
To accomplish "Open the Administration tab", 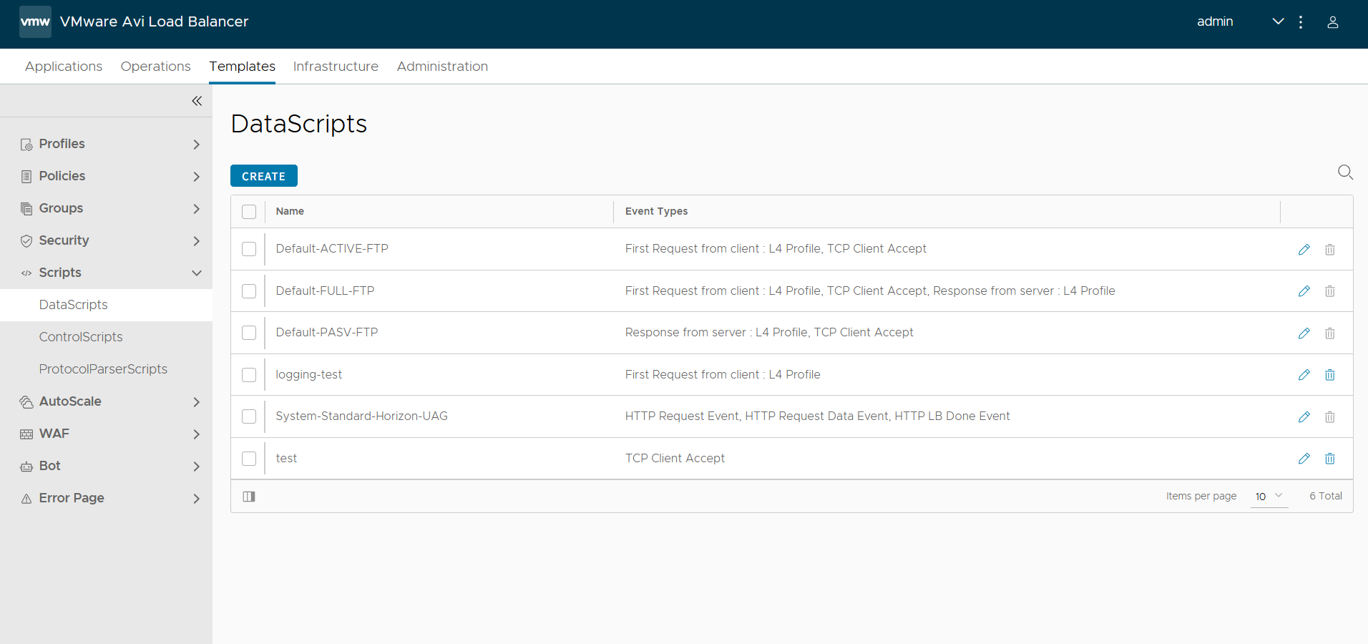I will (x=442, y=67).
